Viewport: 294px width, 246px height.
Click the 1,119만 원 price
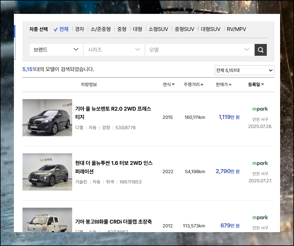pos(229,117)
